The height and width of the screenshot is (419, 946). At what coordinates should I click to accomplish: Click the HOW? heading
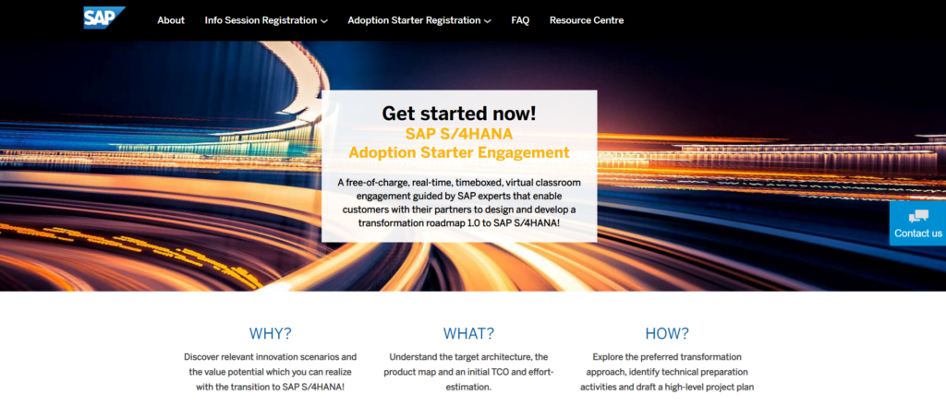(667, 333)
